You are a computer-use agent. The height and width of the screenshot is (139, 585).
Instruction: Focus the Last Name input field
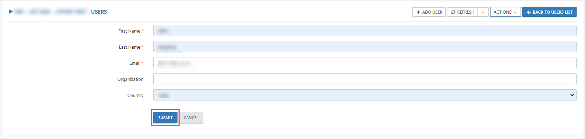click(x=365, y=47)
